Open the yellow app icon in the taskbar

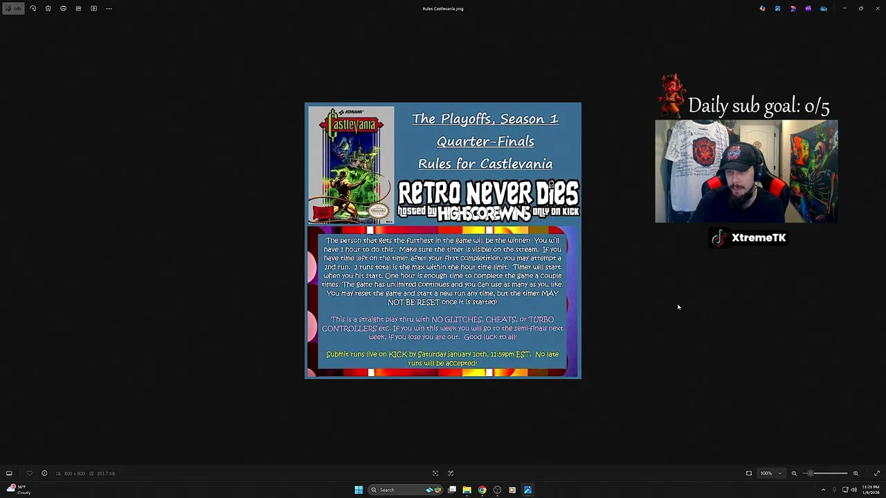coord(512,490)
